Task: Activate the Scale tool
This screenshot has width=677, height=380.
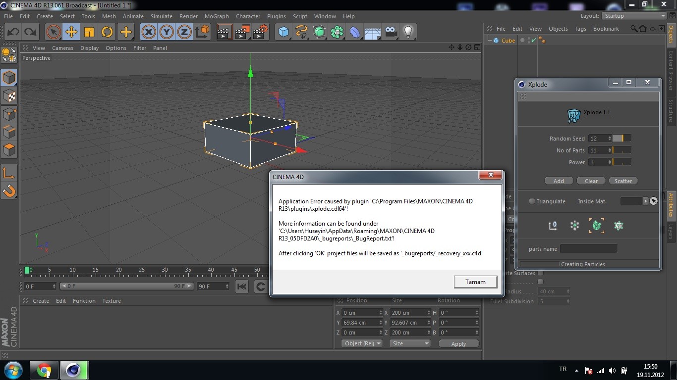Action: click(89, 32)
